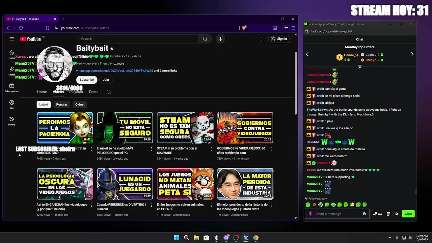Bookmark this page in the browser toolbar

[x=47, y=28]
